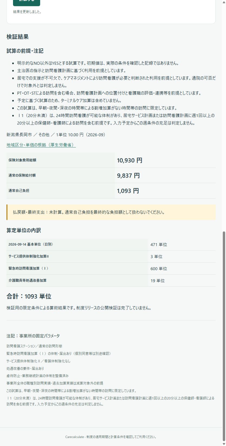
Task: Select the 600 単位 value
Action: pyautogui.click(x=159, y=269)
